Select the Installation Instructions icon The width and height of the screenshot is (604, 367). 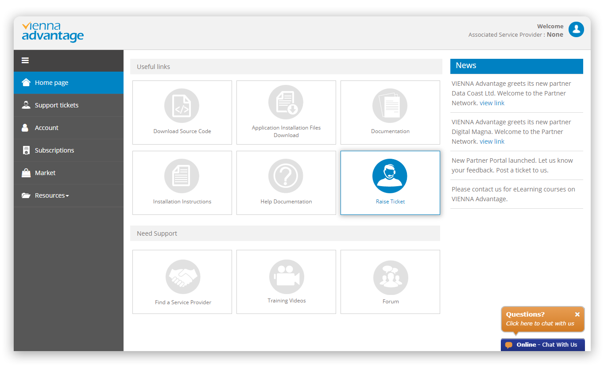pyautogui.click(x=182, y=176)
